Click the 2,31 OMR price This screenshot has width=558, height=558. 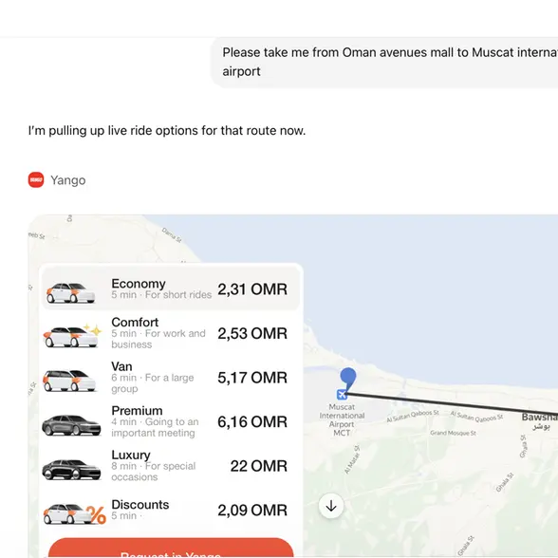click(252, 288)
